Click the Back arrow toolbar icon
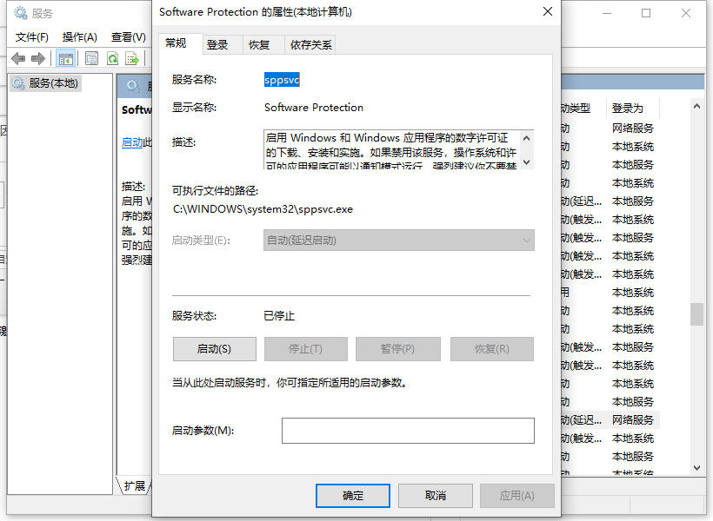 pos(17,59)
